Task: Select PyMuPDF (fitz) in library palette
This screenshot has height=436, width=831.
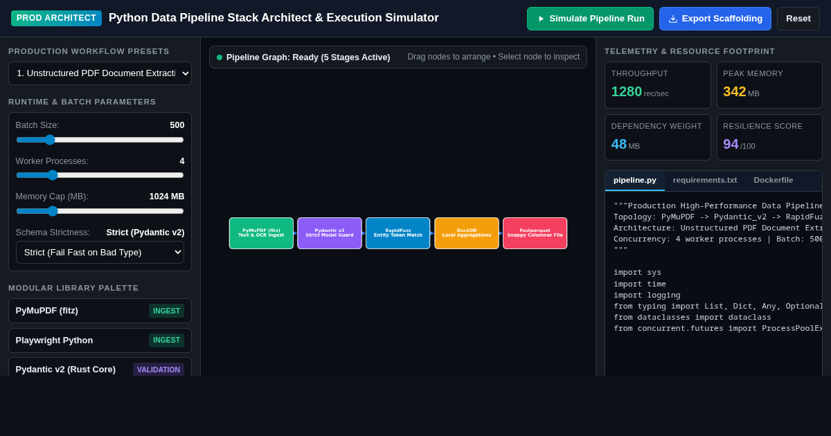Action: point(100,311)
